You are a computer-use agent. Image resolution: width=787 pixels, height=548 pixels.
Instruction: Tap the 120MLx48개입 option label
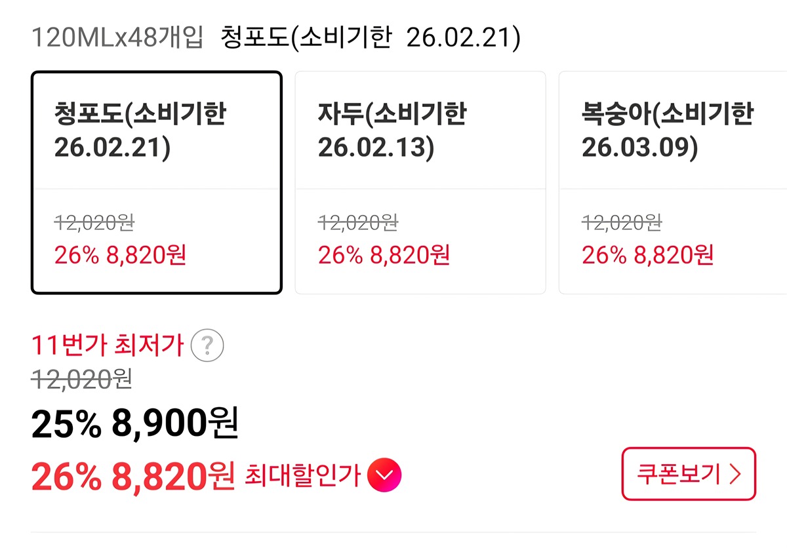click(118, 38)
